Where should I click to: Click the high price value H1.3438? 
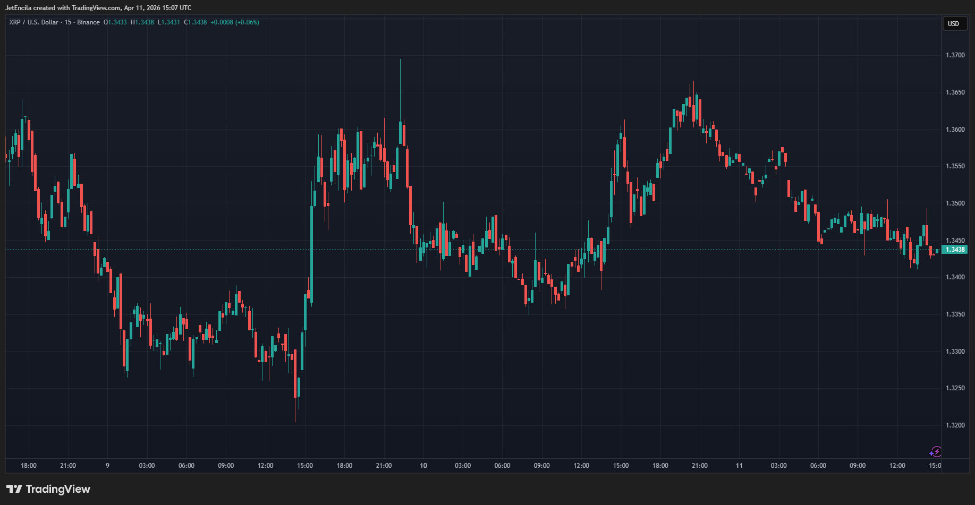coord(142,22)
